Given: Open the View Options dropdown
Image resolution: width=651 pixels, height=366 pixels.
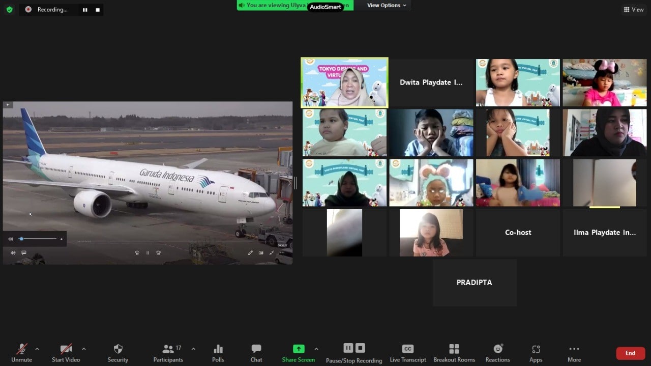Looking at the screenshot, I should [x=387, y=5].
